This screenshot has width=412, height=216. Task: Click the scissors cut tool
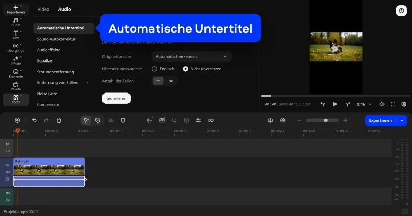tap(110, 120)
